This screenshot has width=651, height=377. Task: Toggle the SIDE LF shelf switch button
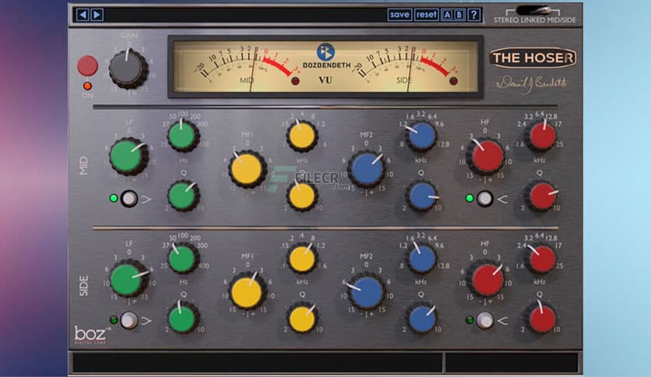pyautogui.click(x=129, y=321)
